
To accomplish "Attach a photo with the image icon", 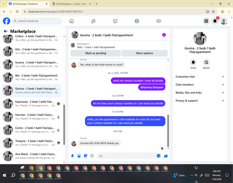I will pyautogui.click(x=79, y=156).
